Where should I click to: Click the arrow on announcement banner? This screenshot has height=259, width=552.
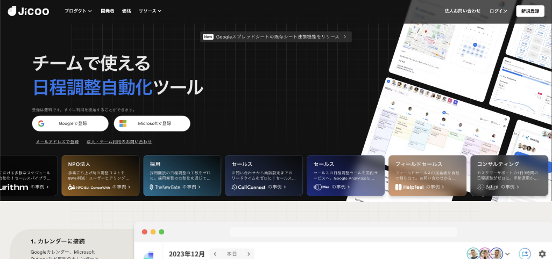pyautogui.click(x=345, y=36)
